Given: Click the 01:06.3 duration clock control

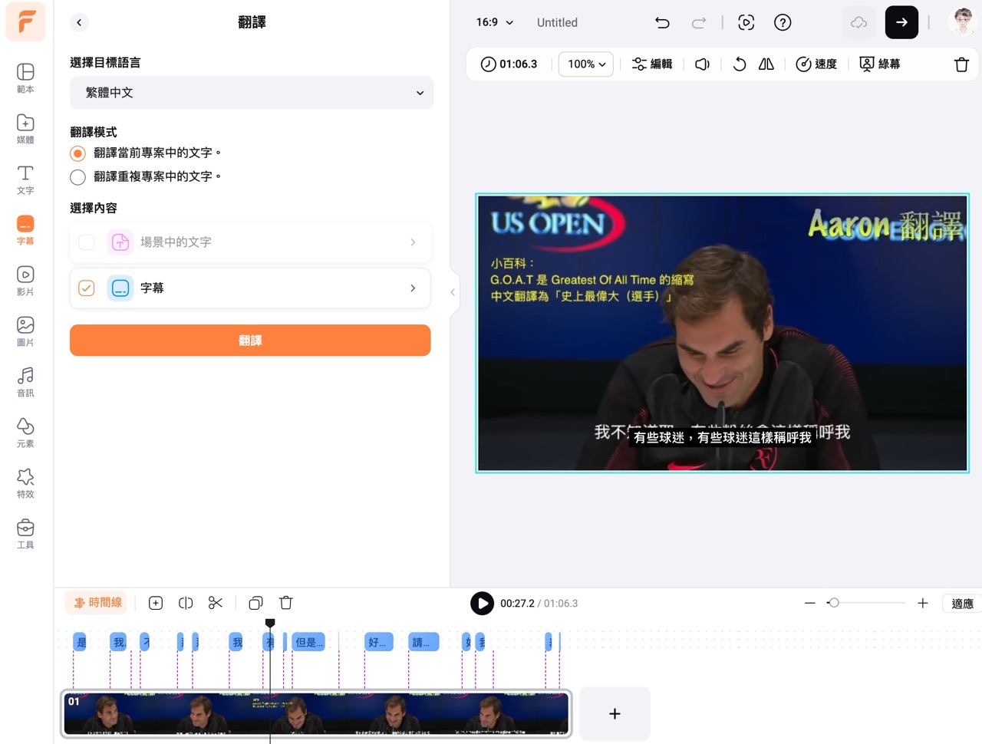Looking at the screenshot, I should tap(509, 64).
